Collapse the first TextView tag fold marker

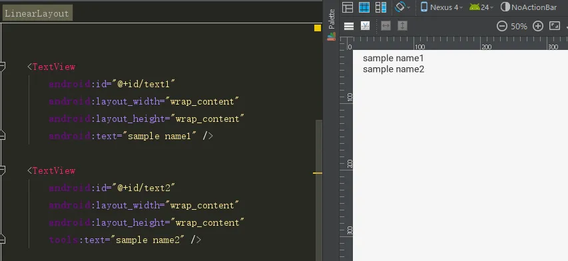click(x=2, y=67)
